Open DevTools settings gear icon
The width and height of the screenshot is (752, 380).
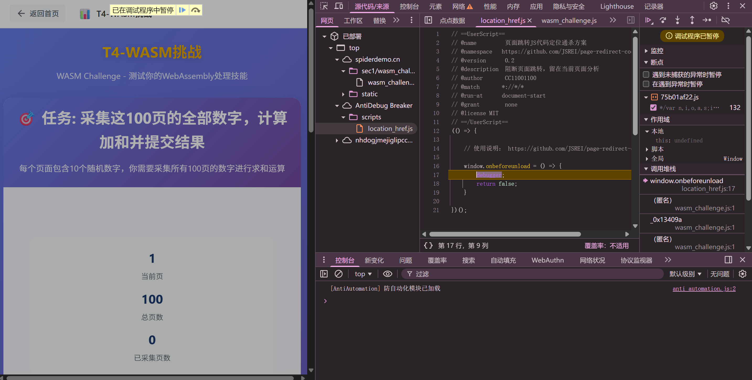tap(713, 6)
